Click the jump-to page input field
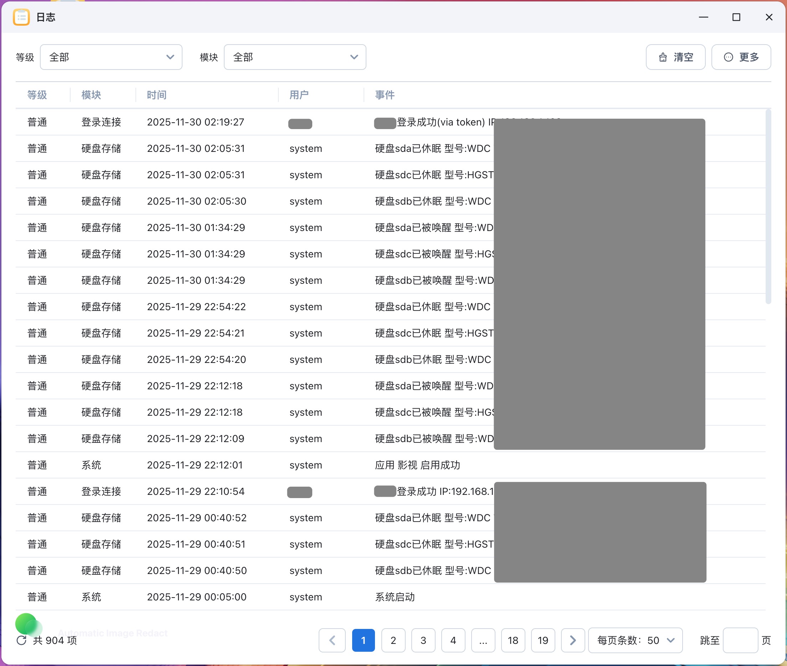Image resolution: width=787 pixels, height=666 pixels. pos(740,640)
